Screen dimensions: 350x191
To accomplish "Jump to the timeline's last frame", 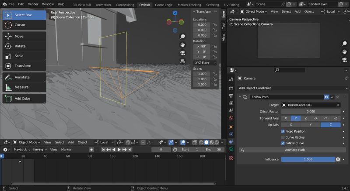I will coord(130,150).
